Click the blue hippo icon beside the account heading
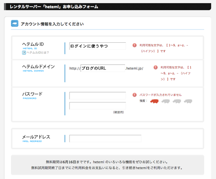The image size is (216, 179). [15, 24]
